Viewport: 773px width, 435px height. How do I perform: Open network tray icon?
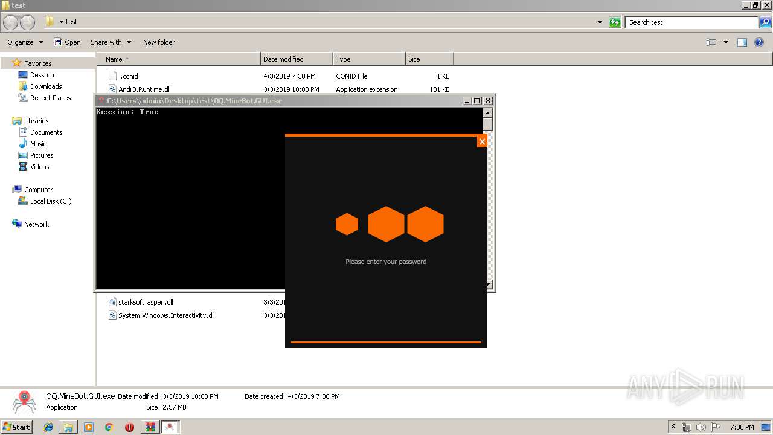[687, 427]
